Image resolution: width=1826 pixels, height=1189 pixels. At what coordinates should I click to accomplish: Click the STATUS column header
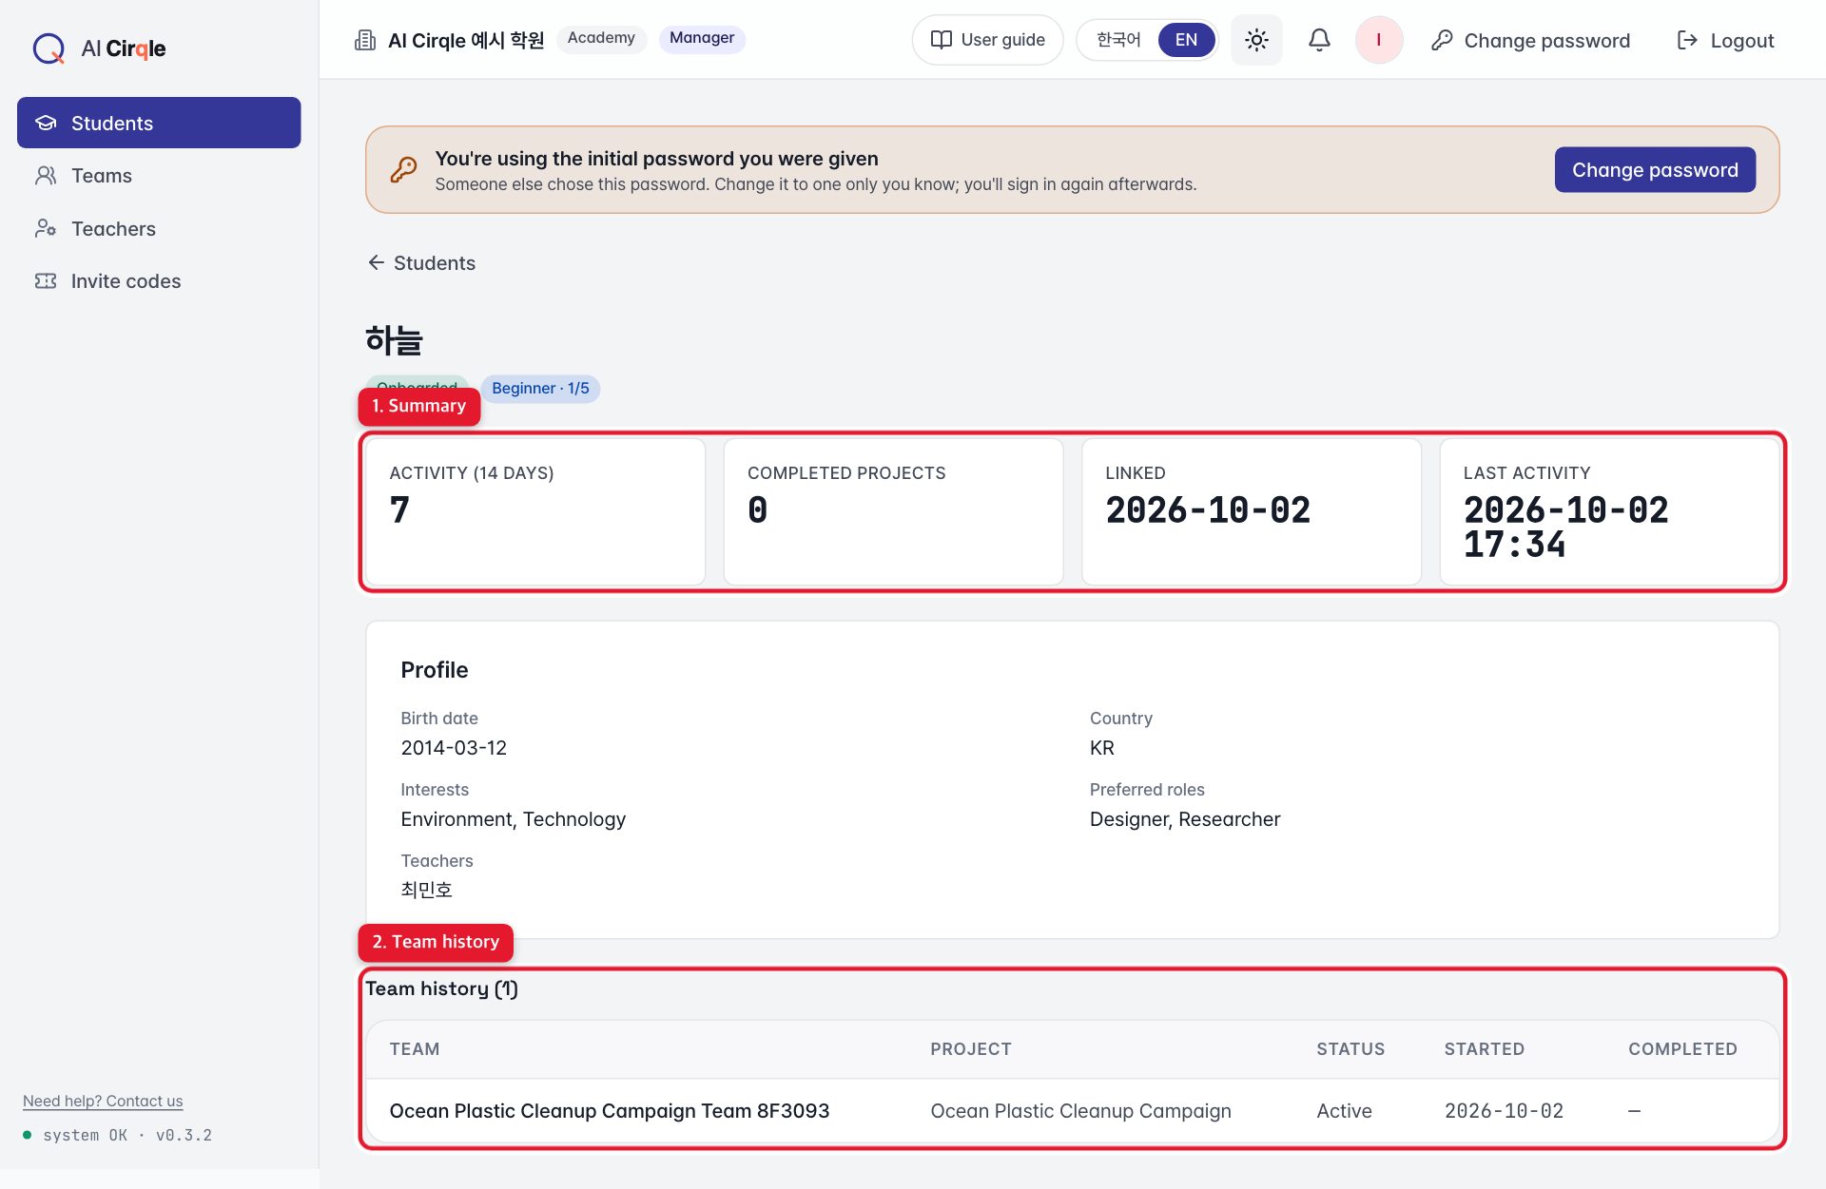1350,1049
